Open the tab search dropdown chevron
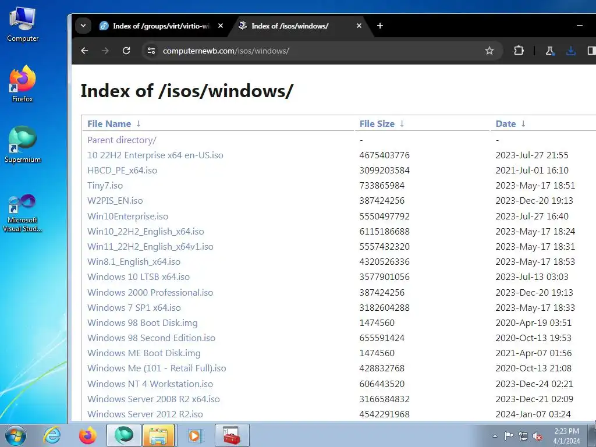596x447 pixels. coord(83,26)
